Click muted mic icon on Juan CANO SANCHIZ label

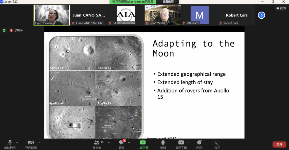pyautogui.click(x=73, y=23)
